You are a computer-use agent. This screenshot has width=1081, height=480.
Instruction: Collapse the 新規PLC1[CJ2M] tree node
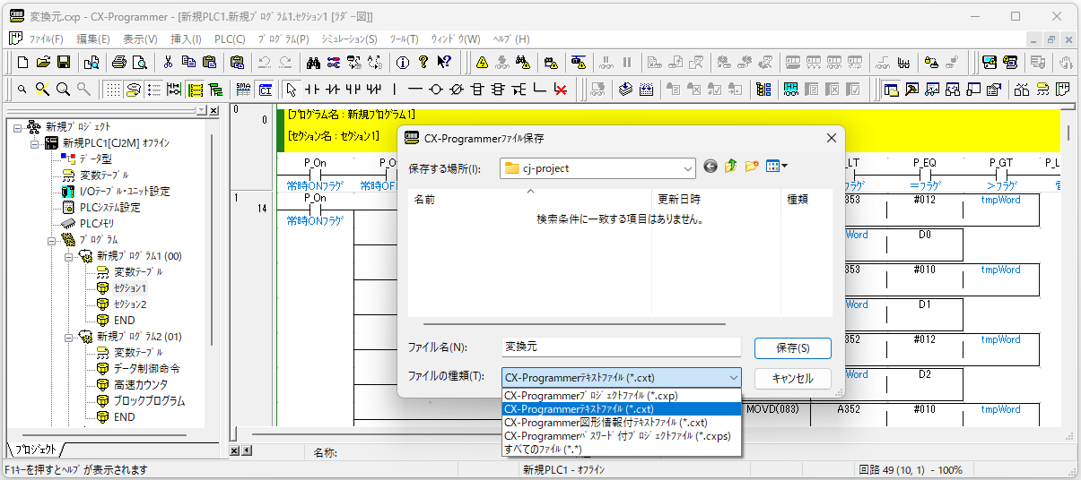[x=34, y=143]
